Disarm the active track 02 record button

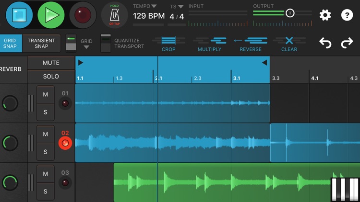[65, 143]
